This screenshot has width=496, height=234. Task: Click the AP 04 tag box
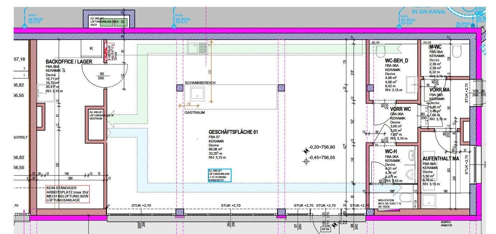[x=325, y=229]
